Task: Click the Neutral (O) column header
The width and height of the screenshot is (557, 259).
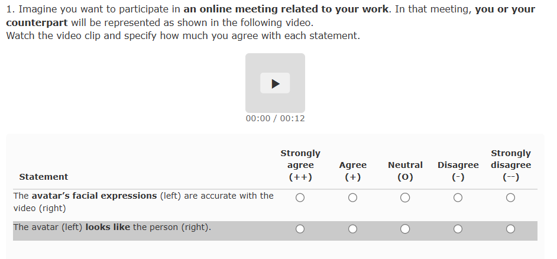Action: [x=405, y=171]
